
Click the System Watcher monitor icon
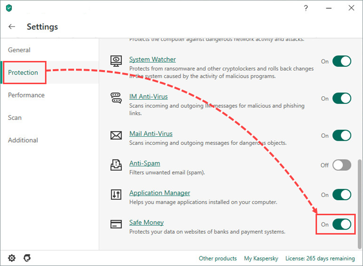pyautogui.click(x=116, y=61)
